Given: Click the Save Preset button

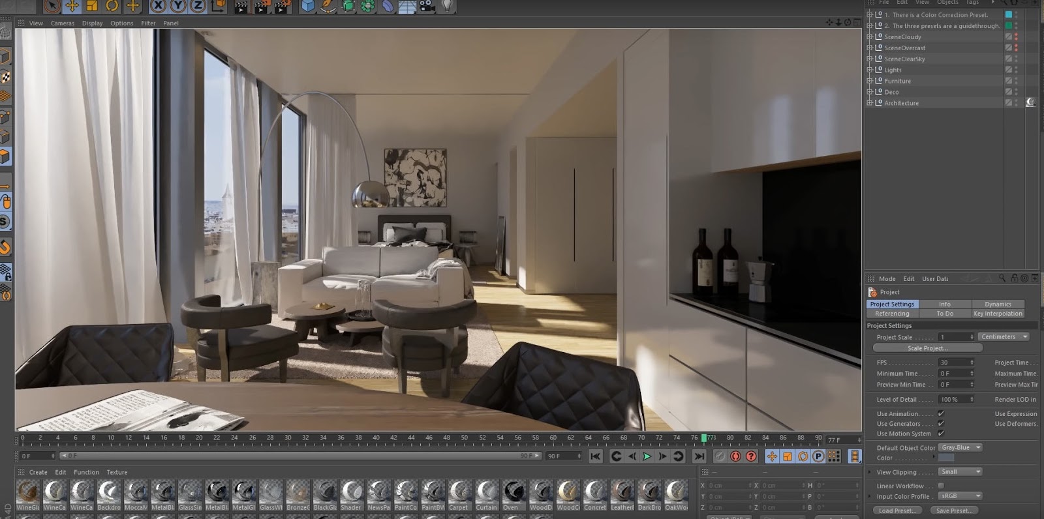Looking at the screenshot, I should pos(954,511).
